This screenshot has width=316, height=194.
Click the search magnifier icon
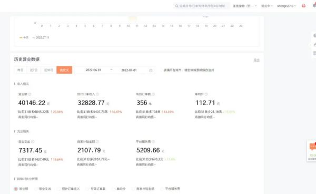click(x=176, y=6)
